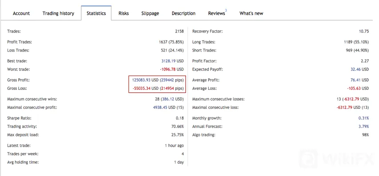Click the Expected Payoff label
Screen dimensions: 379x176
pos(207,69)
